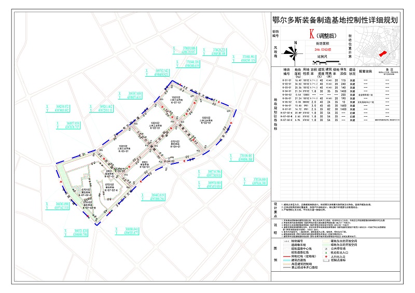
Task: Click the 地块编号 legend entry
Action: point(297,241)
